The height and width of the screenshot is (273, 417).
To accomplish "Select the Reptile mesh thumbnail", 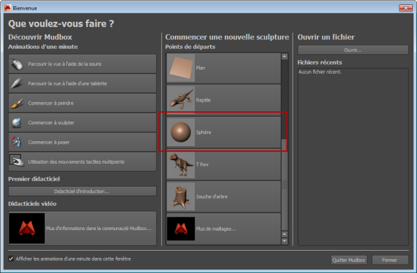I will 181,100.
